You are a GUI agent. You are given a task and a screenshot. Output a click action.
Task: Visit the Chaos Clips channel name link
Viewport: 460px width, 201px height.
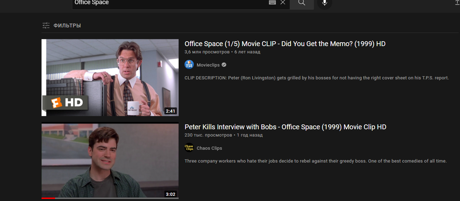coord(209,148)
